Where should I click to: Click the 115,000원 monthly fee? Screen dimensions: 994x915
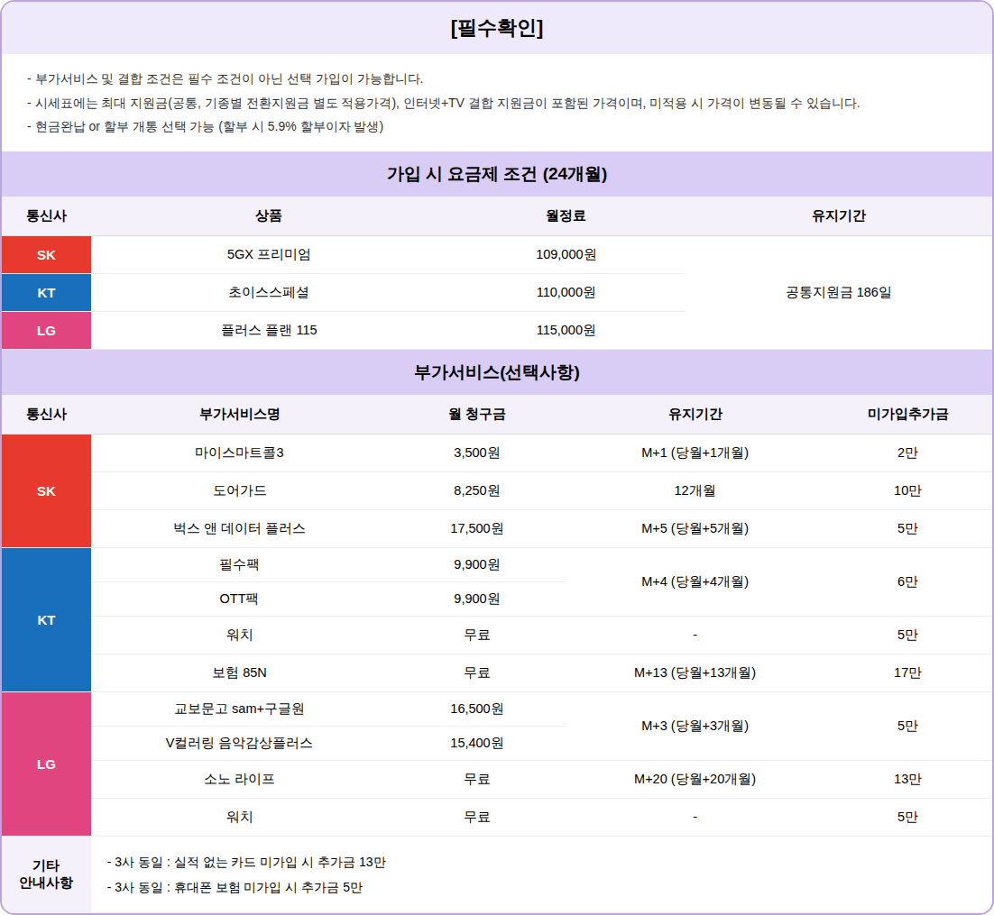click(566, 330)
